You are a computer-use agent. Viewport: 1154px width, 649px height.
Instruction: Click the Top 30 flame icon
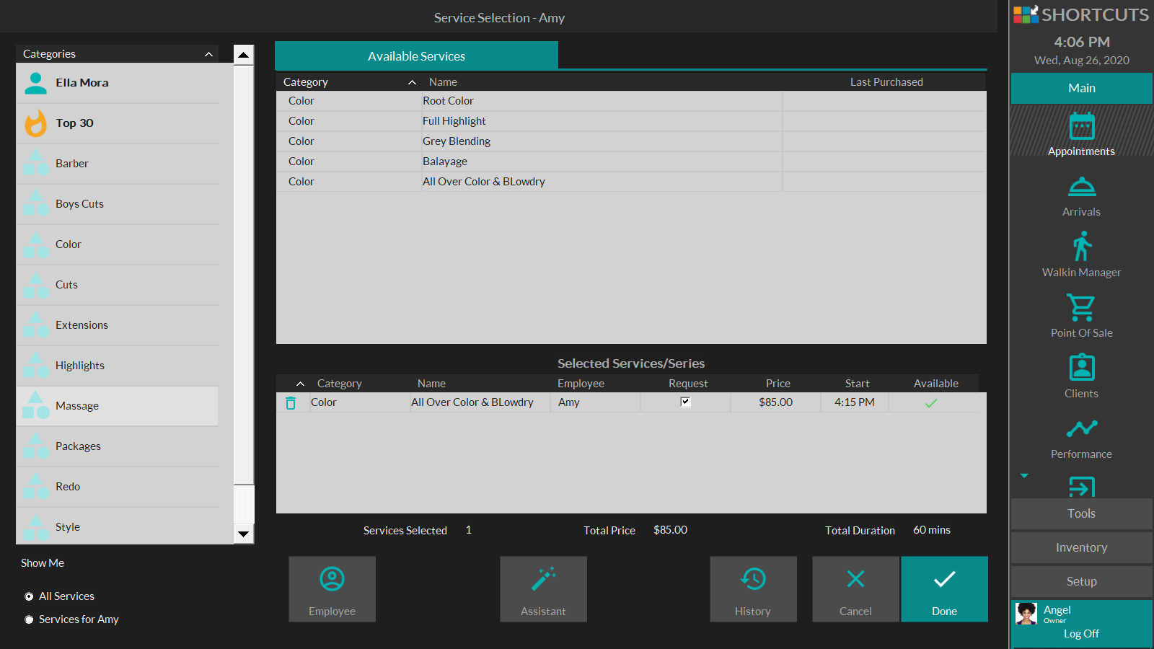point(35,123)
